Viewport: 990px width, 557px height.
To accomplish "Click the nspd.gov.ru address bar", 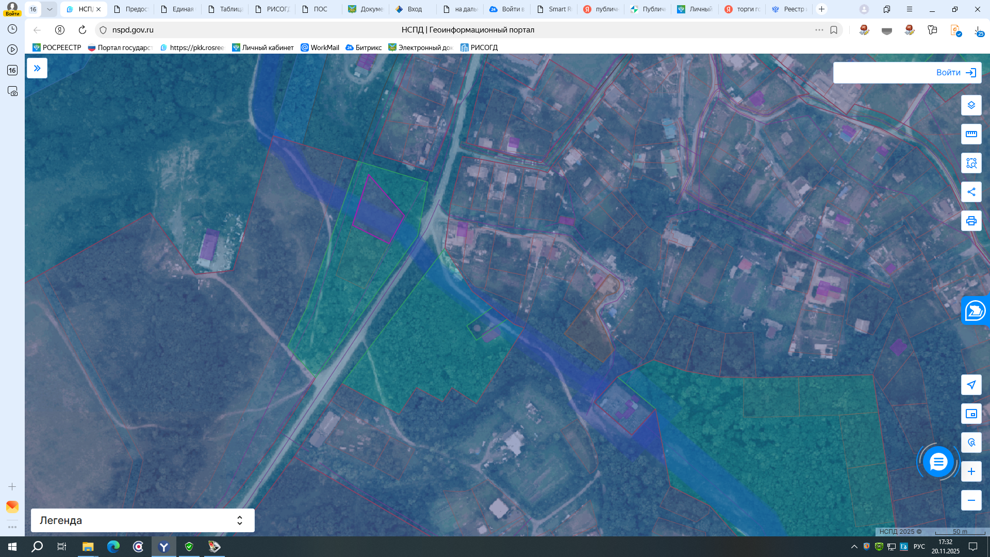I will coord(133,30).
